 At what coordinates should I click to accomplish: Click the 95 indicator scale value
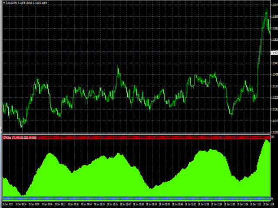coord(272,199)
